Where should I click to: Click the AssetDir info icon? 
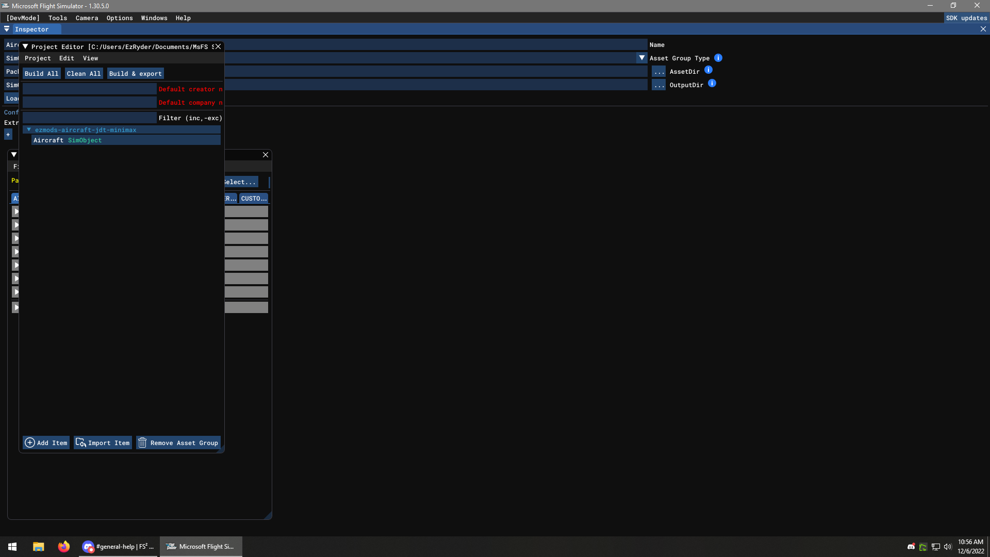pyautogui.click(x=708, y=70)
